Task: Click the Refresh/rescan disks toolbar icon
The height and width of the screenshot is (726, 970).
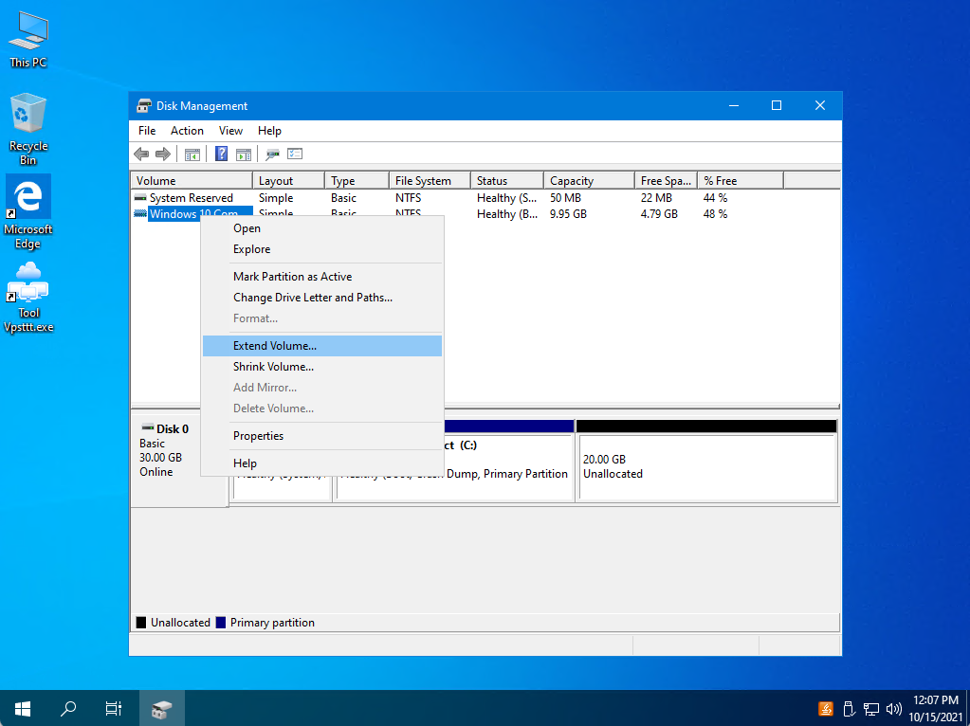Action: (x=272, y=154)
